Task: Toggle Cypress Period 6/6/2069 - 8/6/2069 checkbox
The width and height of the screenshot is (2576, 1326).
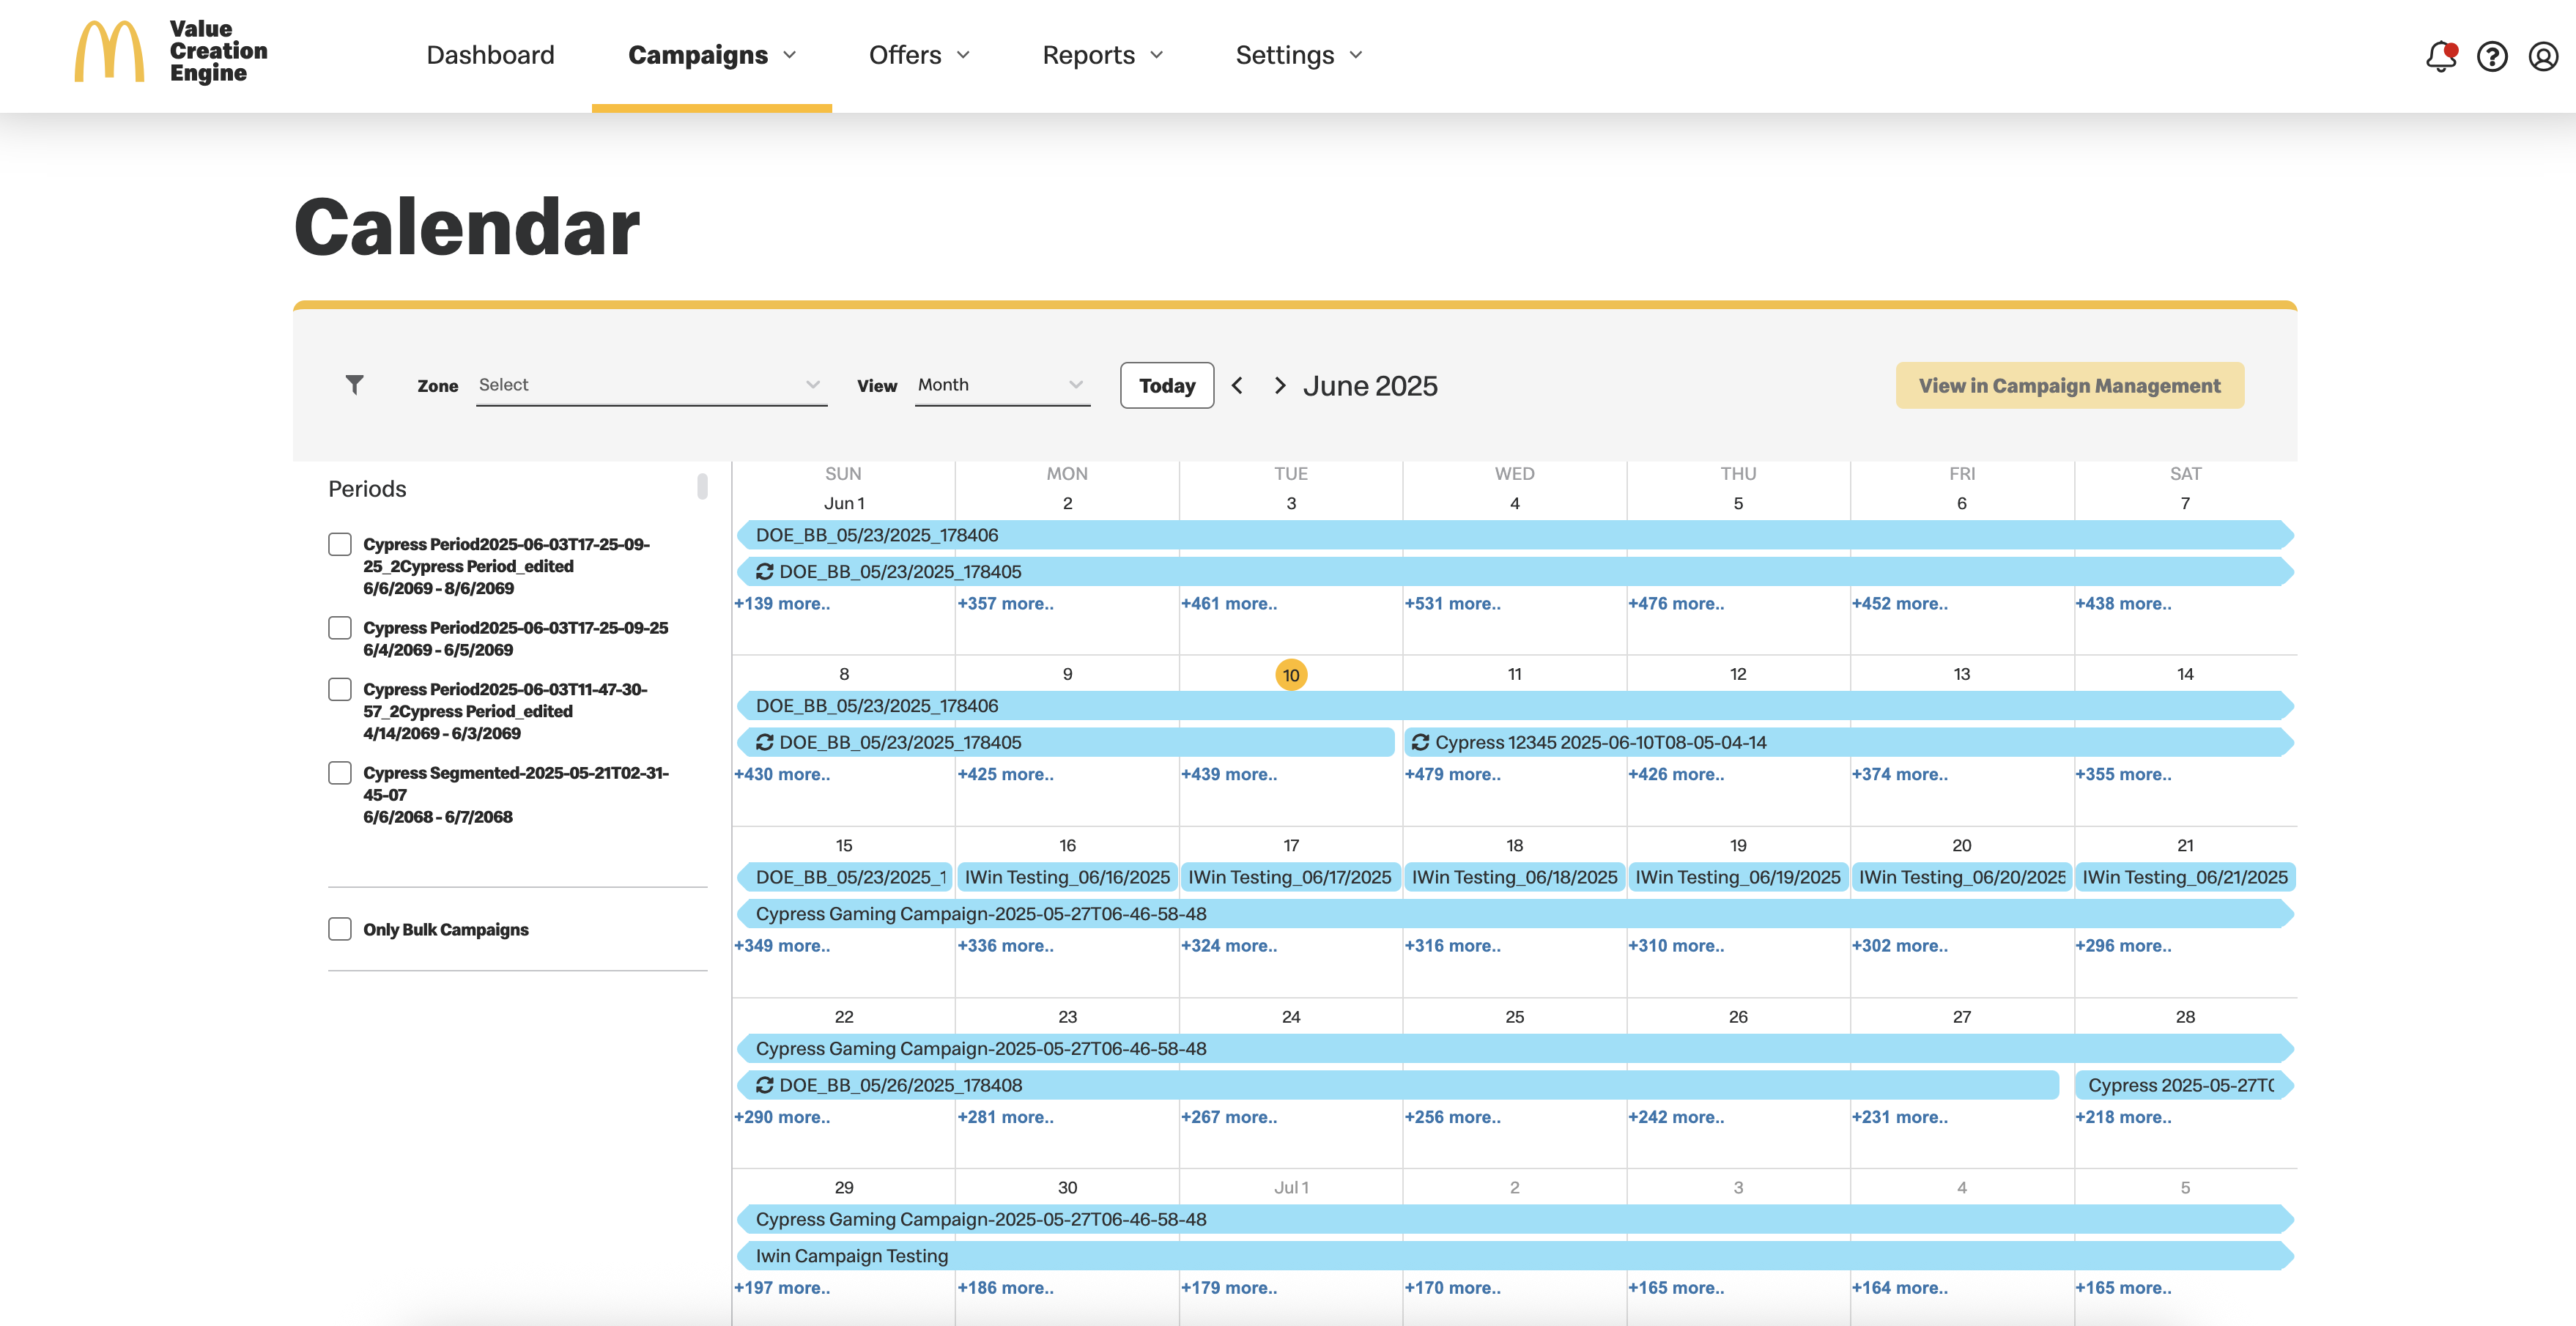Action: click(x=340, y=544)
